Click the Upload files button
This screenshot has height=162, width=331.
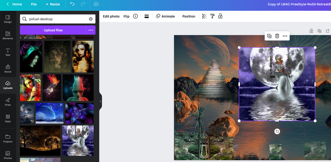click(x=53, y=30)
